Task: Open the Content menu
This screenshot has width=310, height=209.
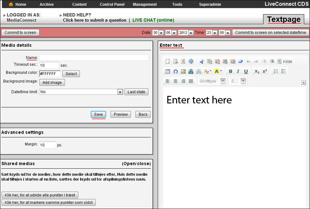Action: click(x=79, y=4)
